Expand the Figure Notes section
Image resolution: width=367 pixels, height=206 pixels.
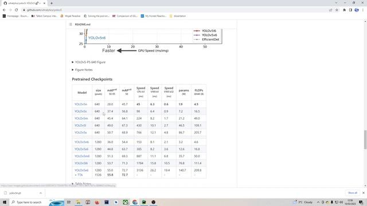(82, 70)
